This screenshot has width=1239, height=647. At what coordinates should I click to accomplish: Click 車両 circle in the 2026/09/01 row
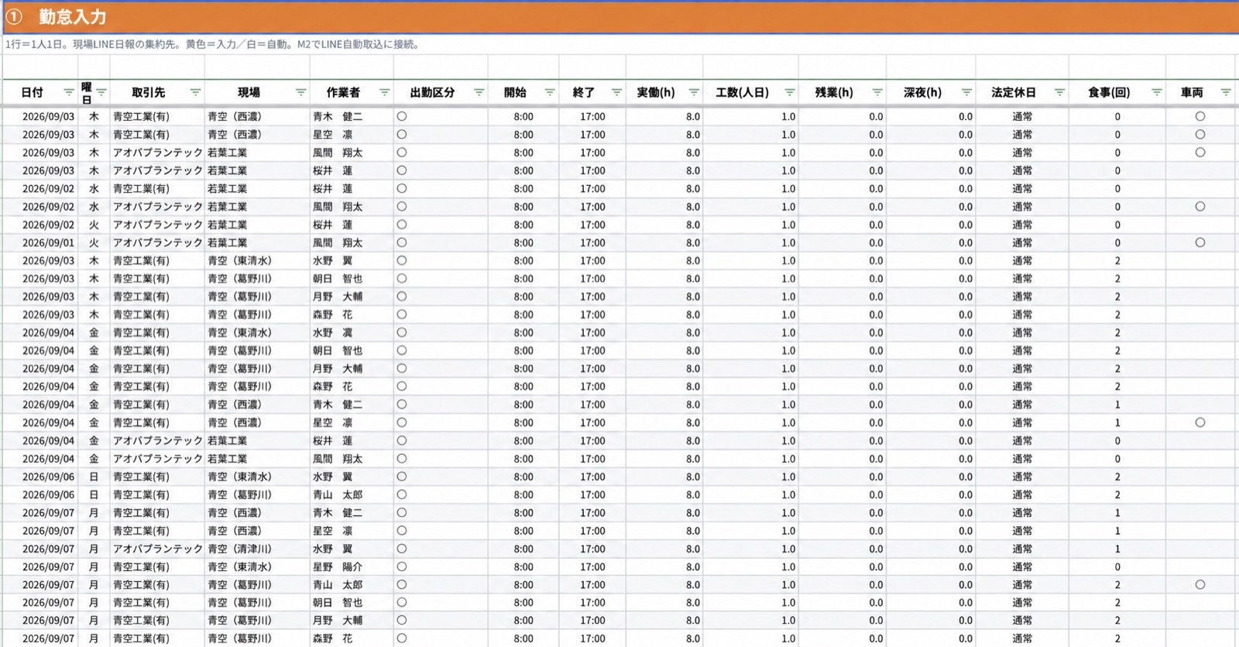[1200, 243]
